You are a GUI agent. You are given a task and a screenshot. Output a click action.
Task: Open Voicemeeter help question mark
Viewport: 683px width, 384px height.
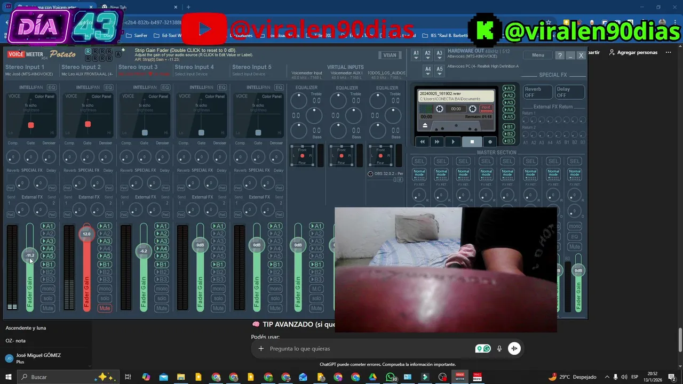click(x=559, y=55)
